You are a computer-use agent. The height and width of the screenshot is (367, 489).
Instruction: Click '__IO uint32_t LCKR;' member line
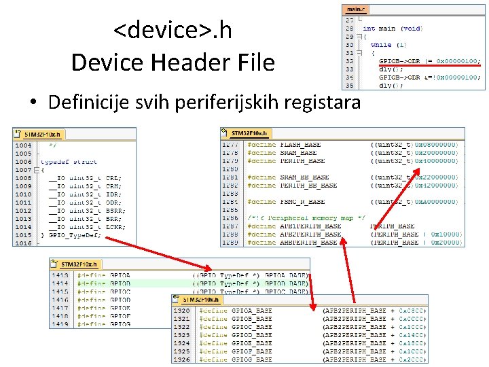click(87, 227)
